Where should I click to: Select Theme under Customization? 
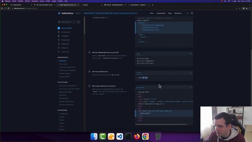[61, 120]
